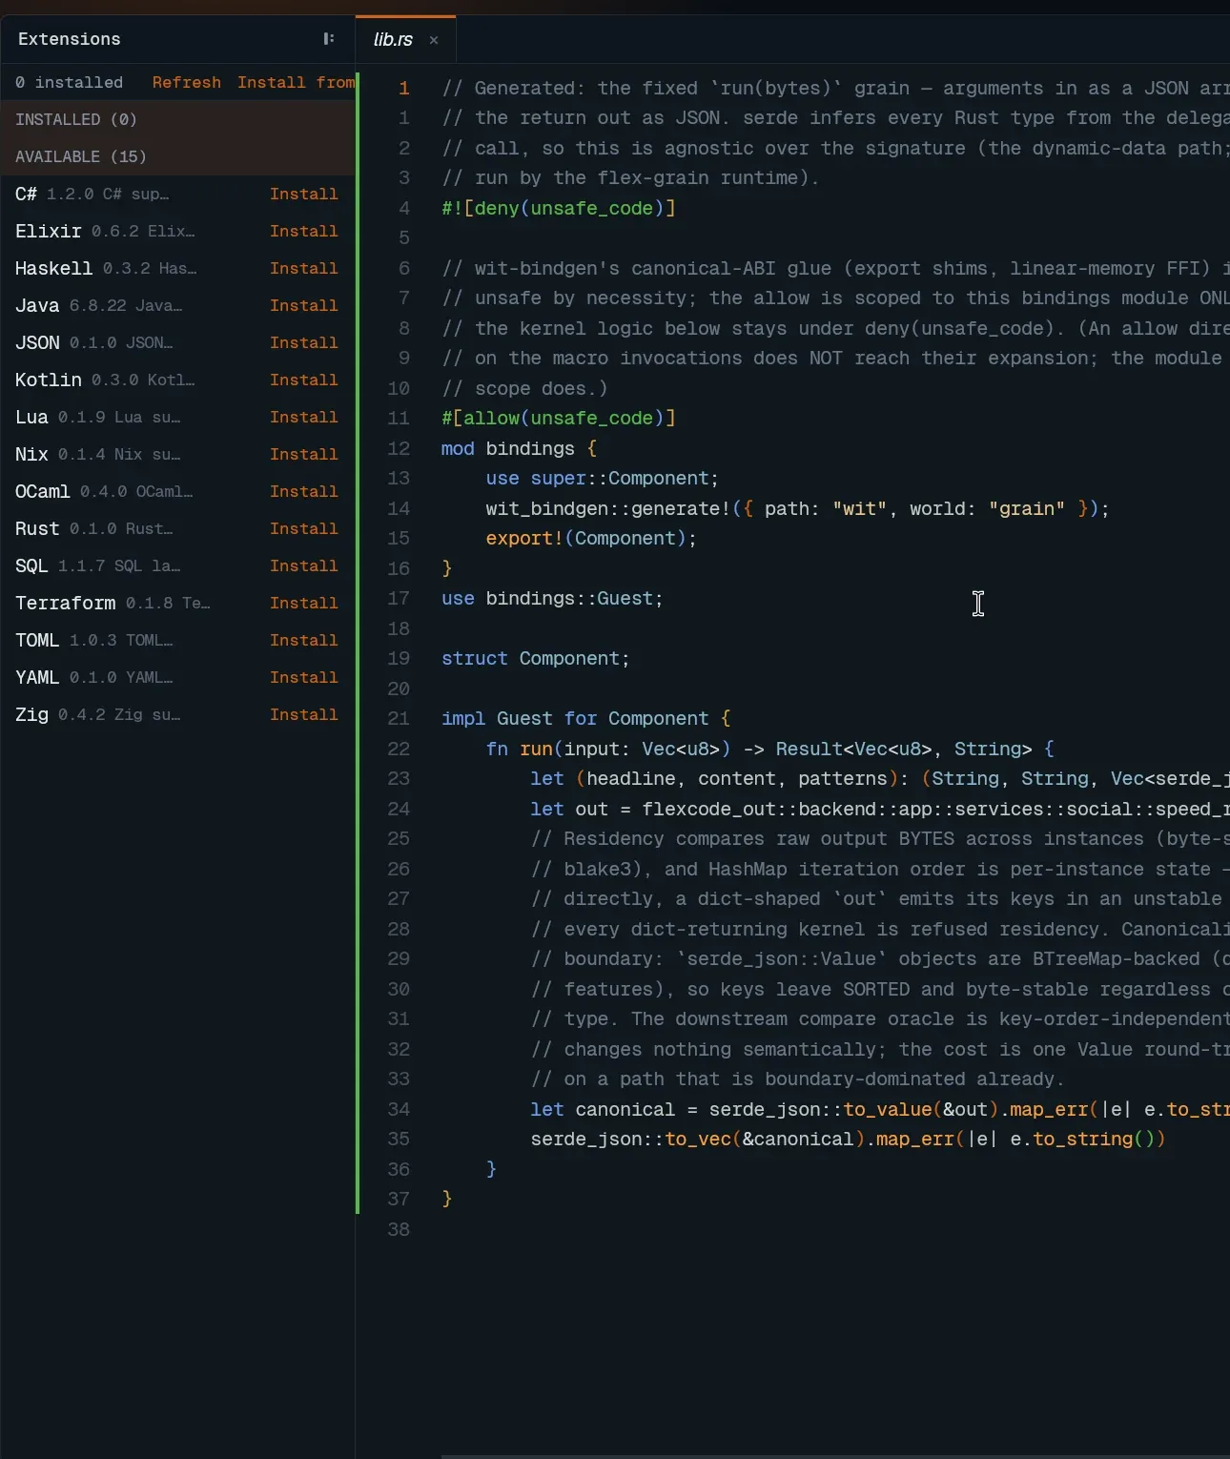Click the 'export!(Component);' line
Image resolution: width=1230 pixels, height=1459 pixels.
(591, 539)
